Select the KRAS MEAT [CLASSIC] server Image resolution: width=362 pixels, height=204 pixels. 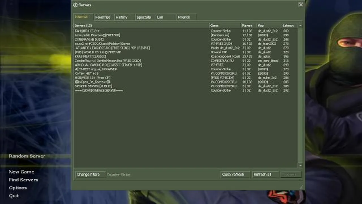[x=186, y=56]
